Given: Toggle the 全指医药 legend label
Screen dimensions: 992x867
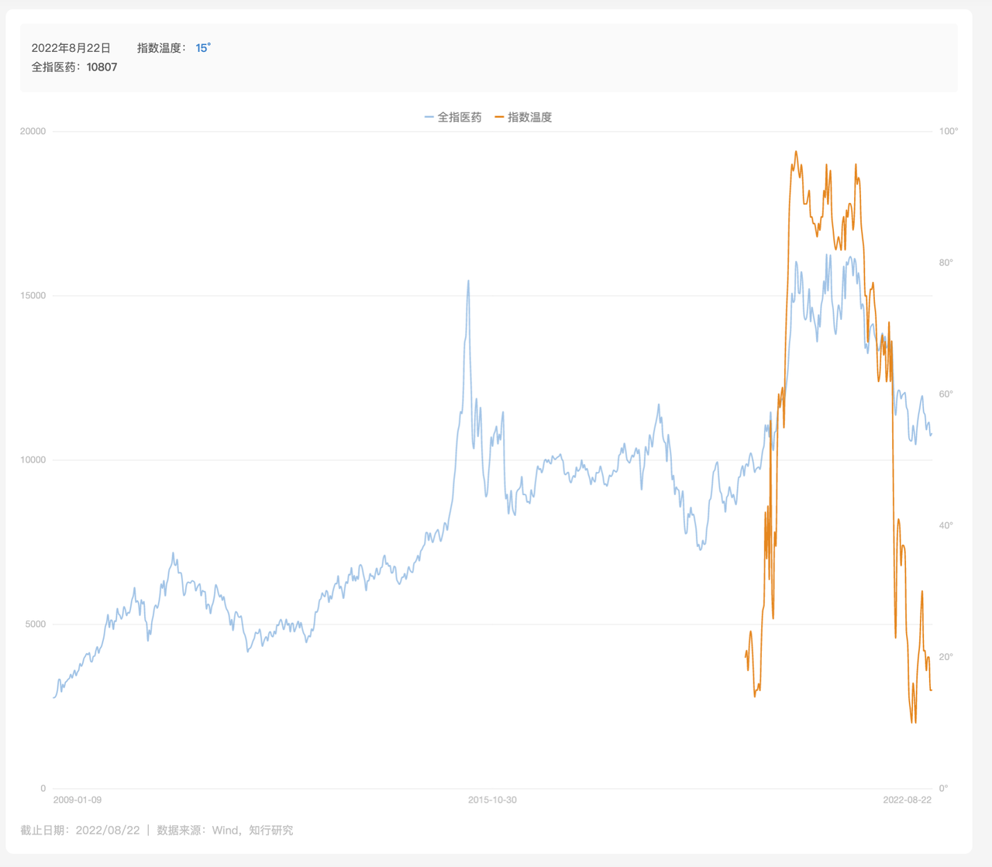Looking at the screenshot, I should (460, 118).
